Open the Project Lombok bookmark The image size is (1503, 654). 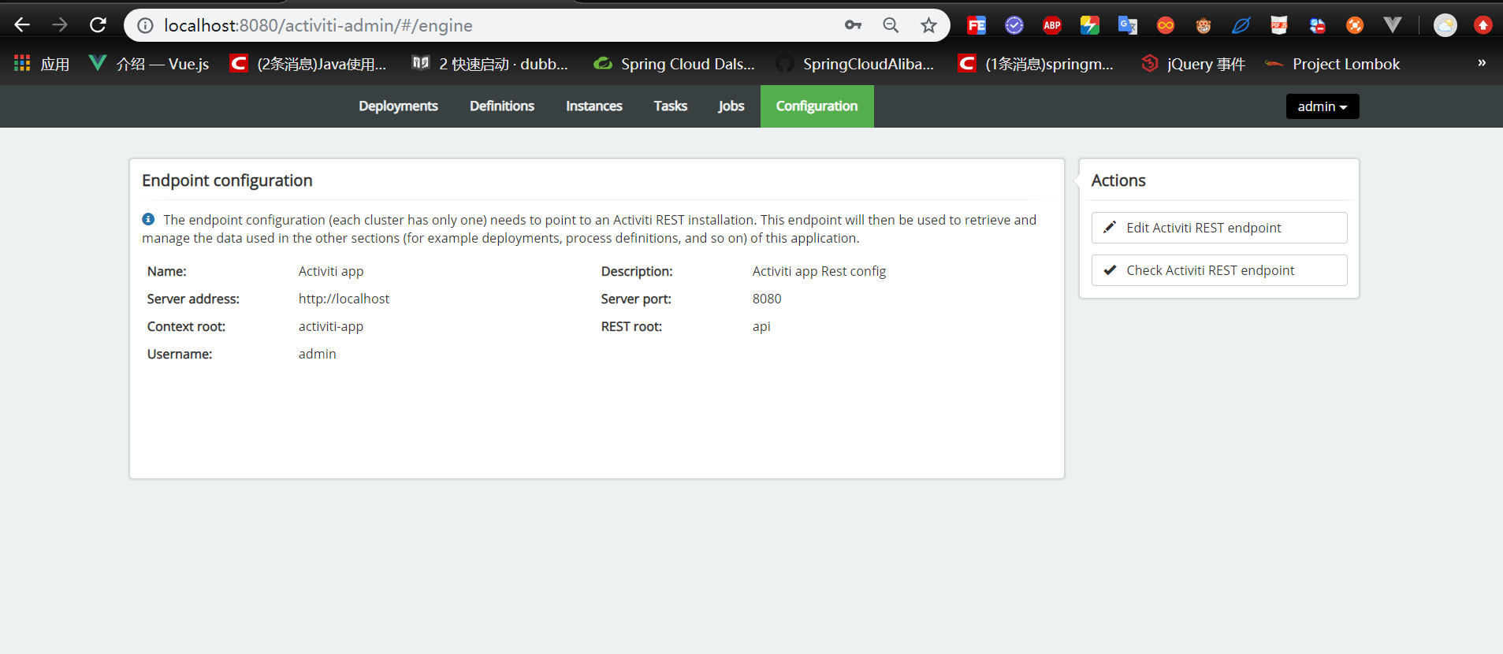[x=1333, y=64]
